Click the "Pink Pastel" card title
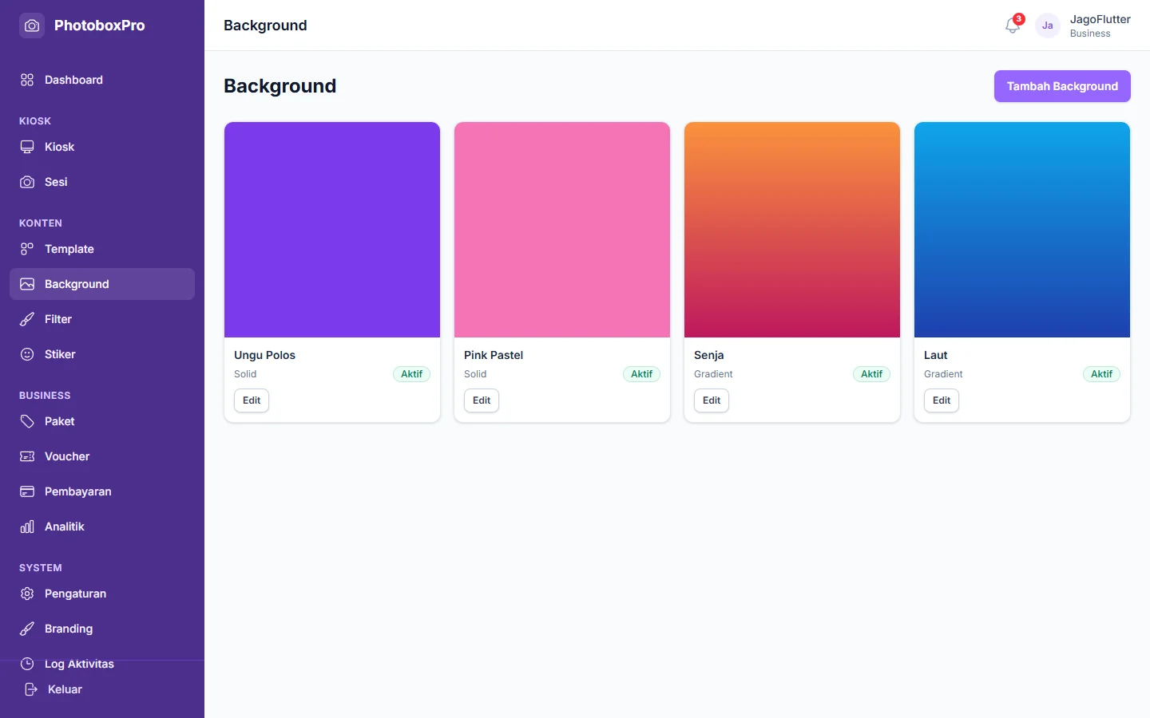Image resolution: width=1150 pixels, height=718 pixels. click(x=494, y=355)
